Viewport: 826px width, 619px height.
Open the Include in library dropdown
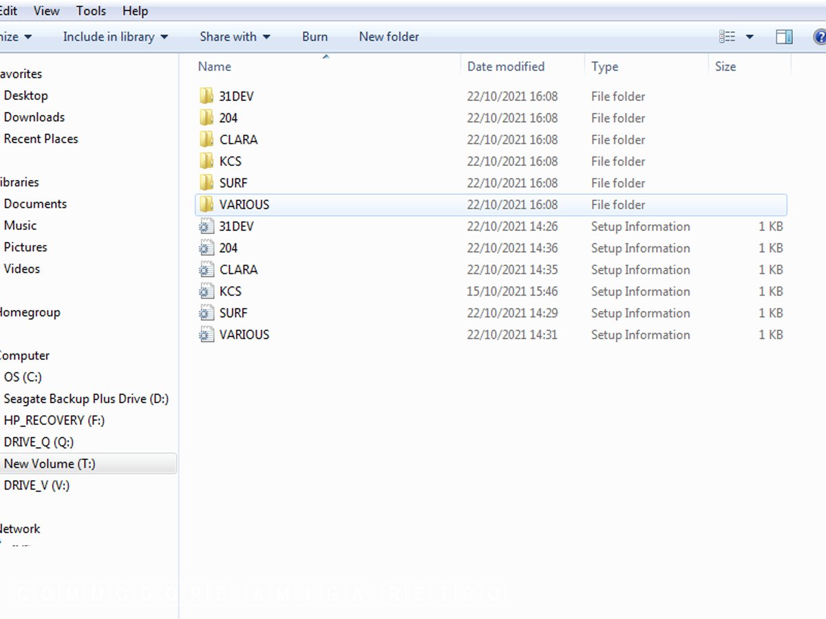116,37
